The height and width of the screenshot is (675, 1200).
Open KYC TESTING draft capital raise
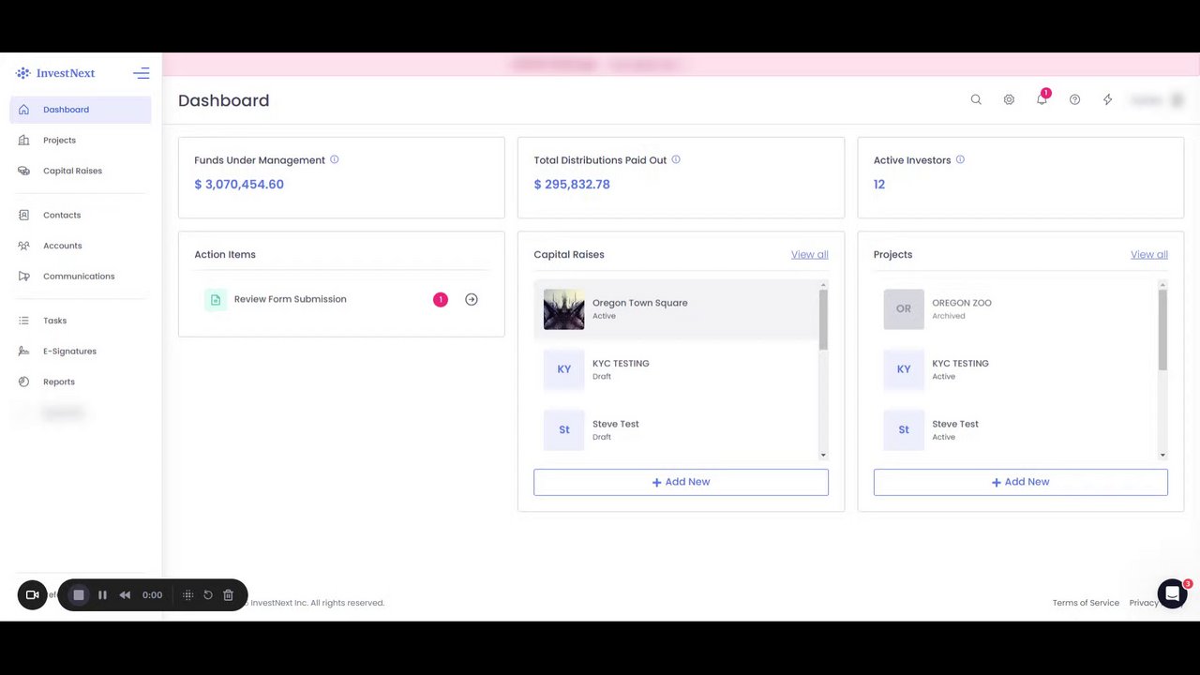(675, 369)
